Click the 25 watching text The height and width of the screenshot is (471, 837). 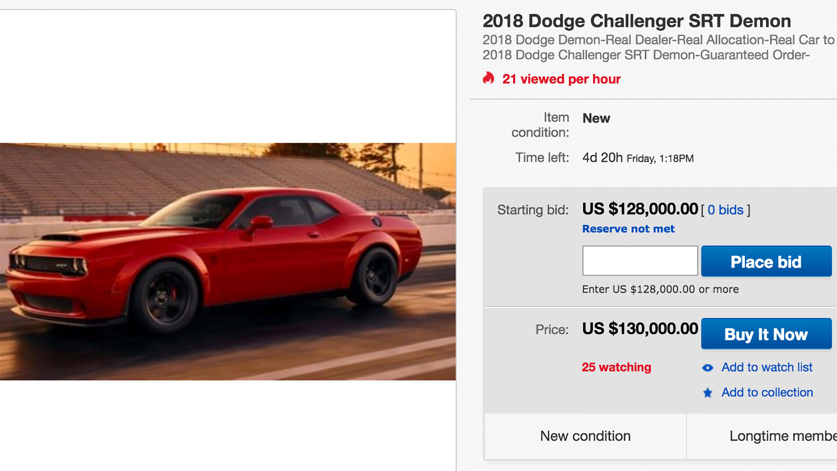click(x=616, y=367)
